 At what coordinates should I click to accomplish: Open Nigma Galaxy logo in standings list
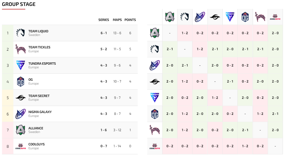[x=20, y=114]
